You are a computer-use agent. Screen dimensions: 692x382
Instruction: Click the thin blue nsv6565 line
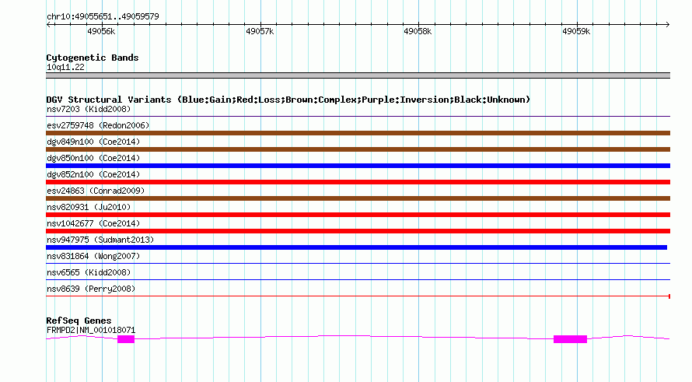(358, 279)
